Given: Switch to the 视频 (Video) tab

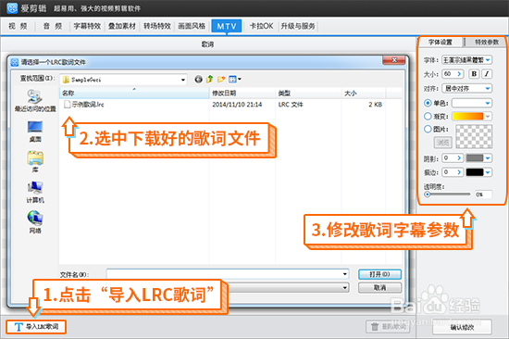Looking at the screenshot, I should tap(19, 26).
